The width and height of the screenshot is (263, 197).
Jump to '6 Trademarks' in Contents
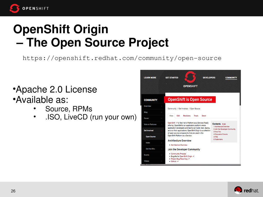pyautogui.click(x=218, y=139)
